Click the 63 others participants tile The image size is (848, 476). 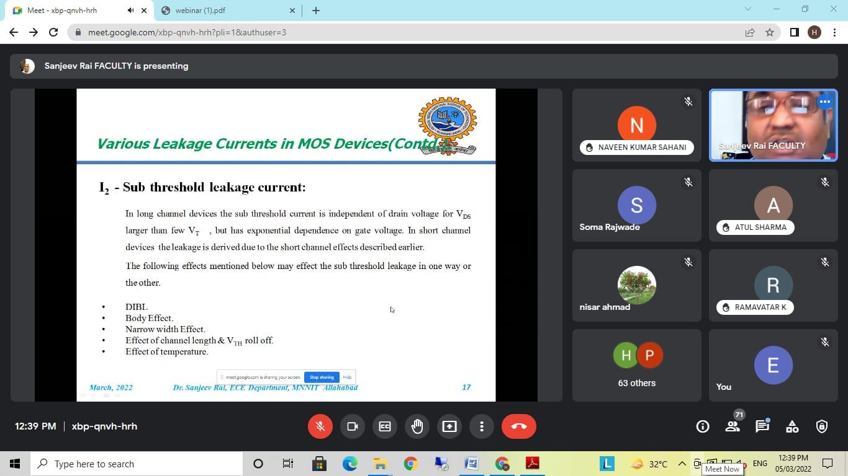click(x=637, y=366)
